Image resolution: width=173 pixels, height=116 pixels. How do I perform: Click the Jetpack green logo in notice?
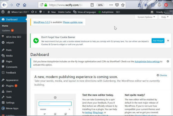36,40
